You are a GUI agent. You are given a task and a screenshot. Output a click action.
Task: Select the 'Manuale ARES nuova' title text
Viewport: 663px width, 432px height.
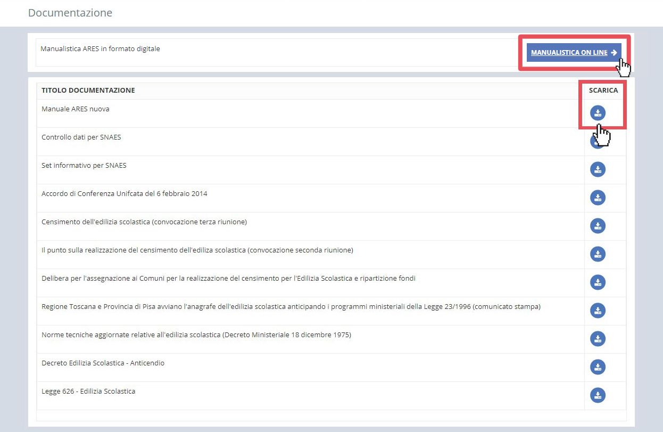click(76, 109)
